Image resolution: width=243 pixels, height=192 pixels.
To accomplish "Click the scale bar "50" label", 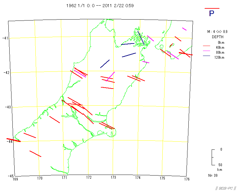I will tap(220, 165).
